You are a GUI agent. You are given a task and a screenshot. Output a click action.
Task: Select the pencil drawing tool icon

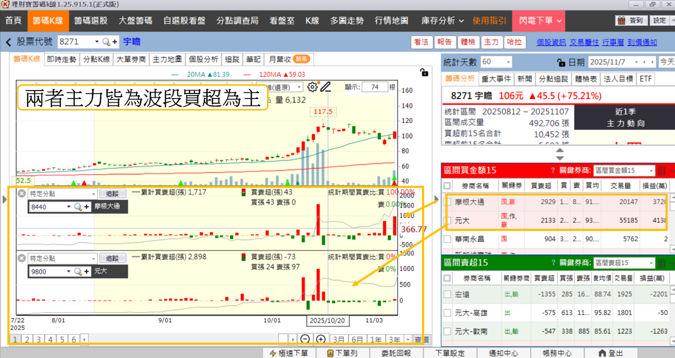click(326, 87)
